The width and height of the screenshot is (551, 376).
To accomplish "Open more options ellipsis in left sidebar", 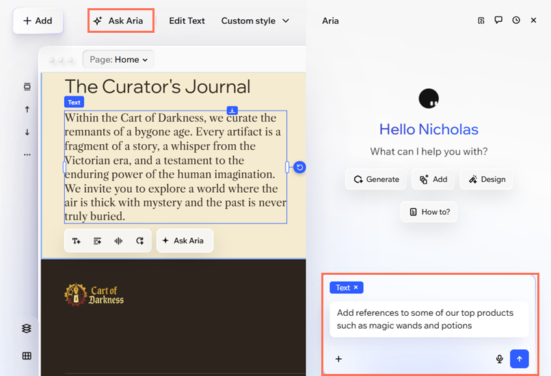I will click(x=27, y=155).
